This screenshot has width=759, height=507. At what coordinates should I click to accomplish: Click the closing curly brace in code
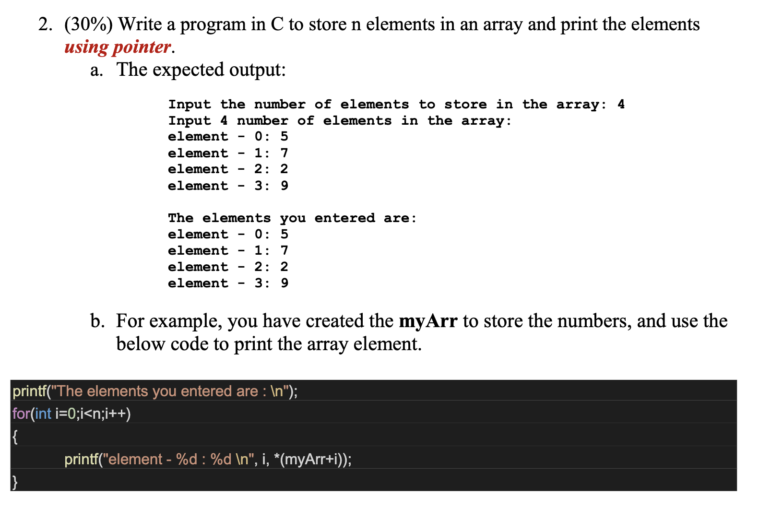(15, 481)
